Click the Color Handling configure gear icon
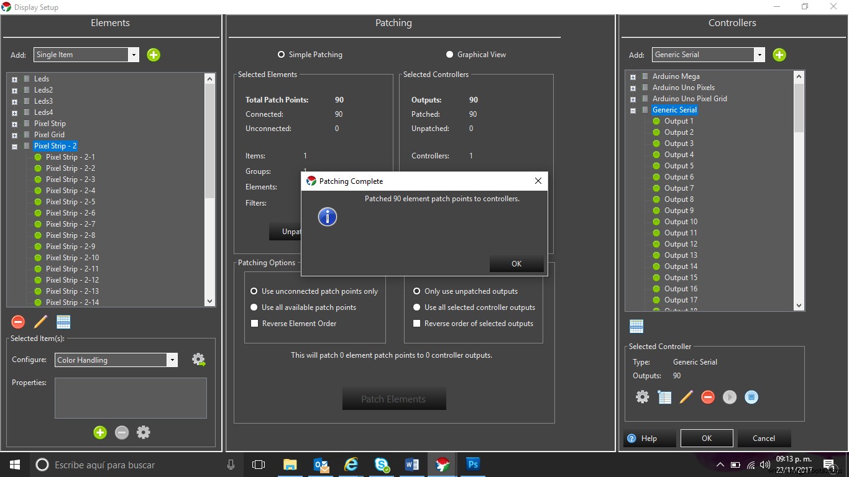 pos(198,360)
